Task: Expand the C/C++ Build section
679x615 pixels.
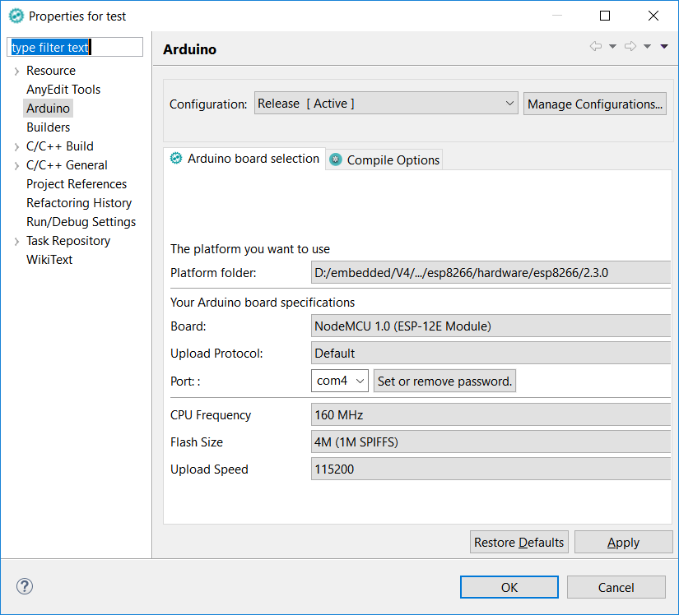Action: pos(16,146)
